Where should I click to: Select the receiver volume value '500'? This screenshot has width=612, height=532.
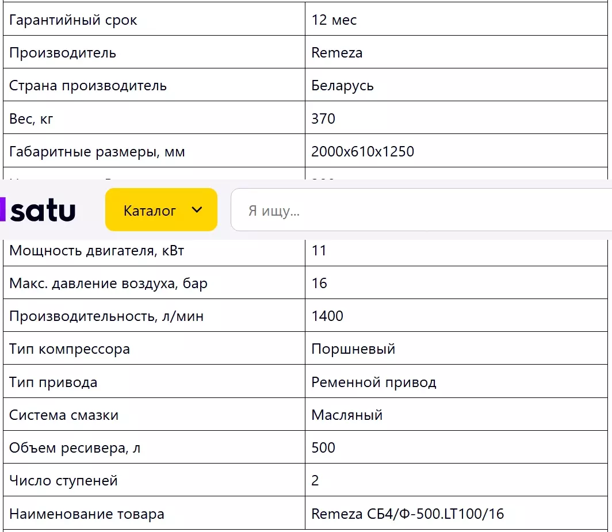(x=323, y=447)
